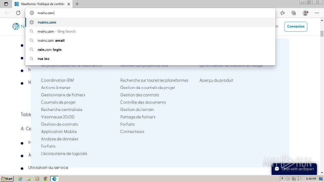This screenshot has height=182, width=324.
Task: Open the user profile avatar
Action: (305, 13)
